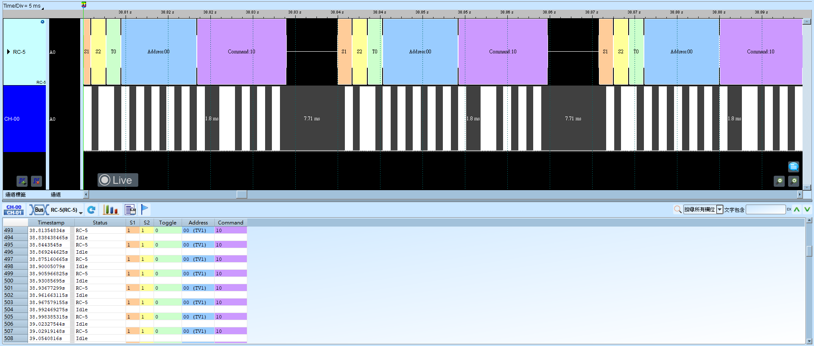814x346 pixels.
Task: Select timestamp 38.8443545s cell
Action: pyautogui.click(x=49, y=245)
